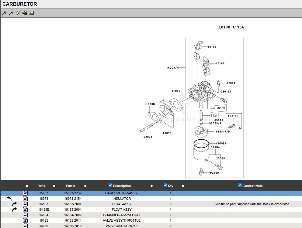Click the zoom in magnifier icon
The width and height of the screenshot is (302, 228).
[4, 13]
